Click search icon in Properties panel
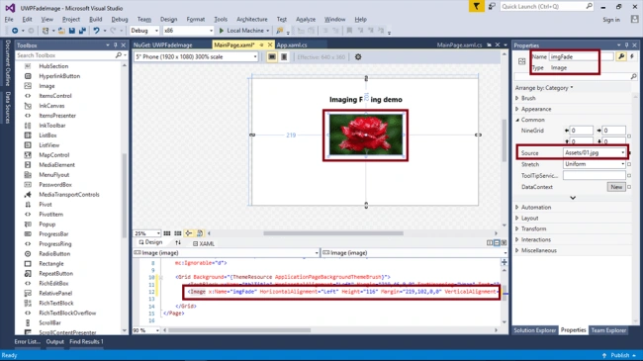The image size is (643, 361). pos(633,76)
